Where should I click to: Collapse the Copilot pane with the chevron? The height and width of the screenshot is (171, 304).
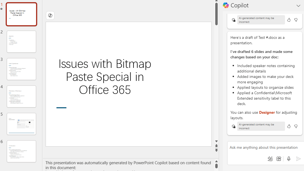point(298,6)
